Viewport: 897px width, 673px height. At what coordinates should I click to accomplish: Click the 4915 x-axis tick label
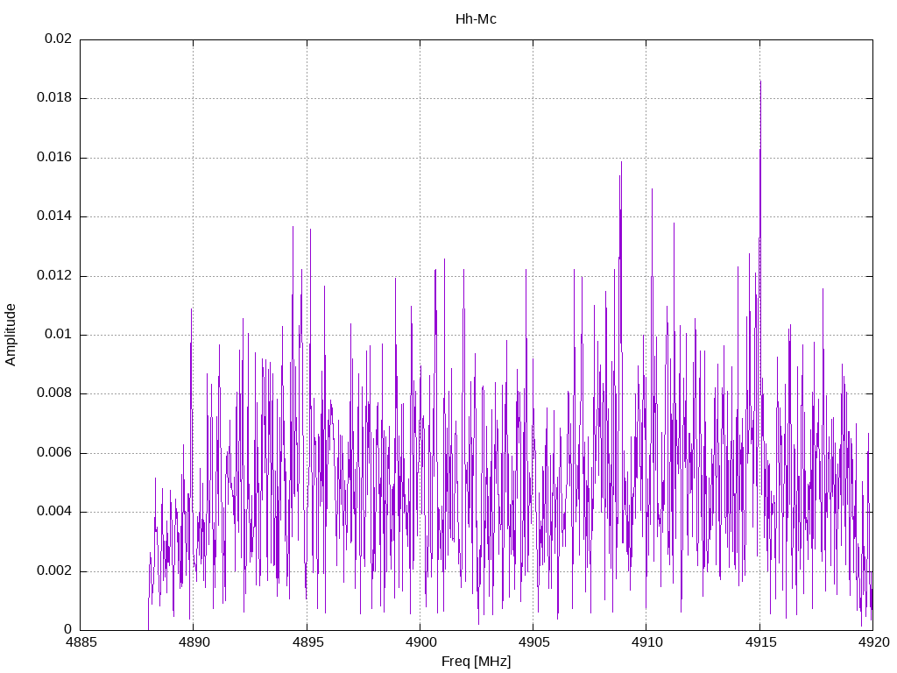tap(760, 642)
